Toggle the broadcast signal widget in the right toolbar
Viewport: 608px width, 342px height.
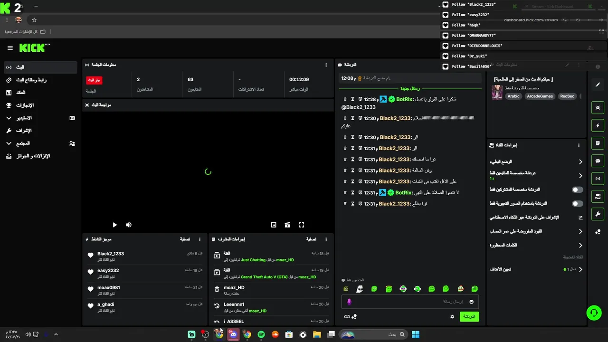coord(598,179)
